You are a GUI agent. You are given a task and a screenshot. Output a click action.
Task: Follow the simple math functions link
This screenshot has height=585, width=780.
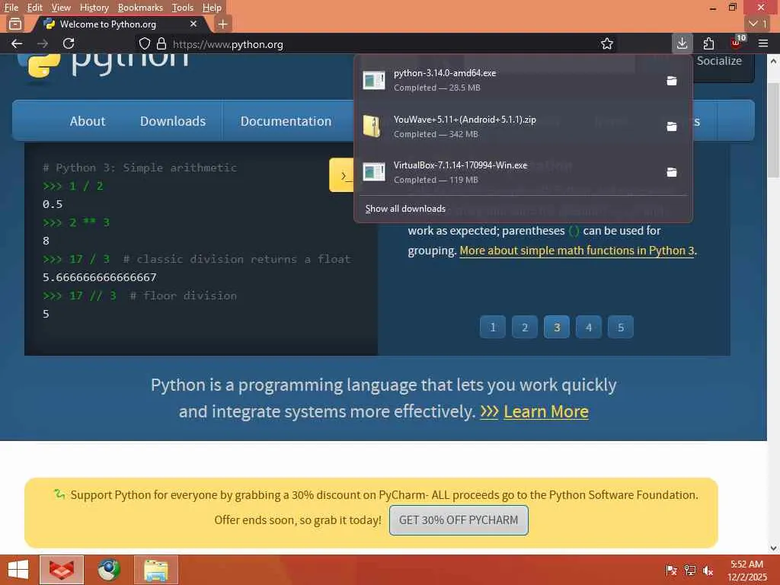click(x=577, y=250)
